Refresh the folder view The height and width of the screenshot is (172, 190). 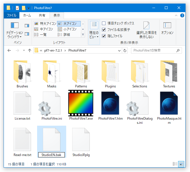click(x=125, y=50)
